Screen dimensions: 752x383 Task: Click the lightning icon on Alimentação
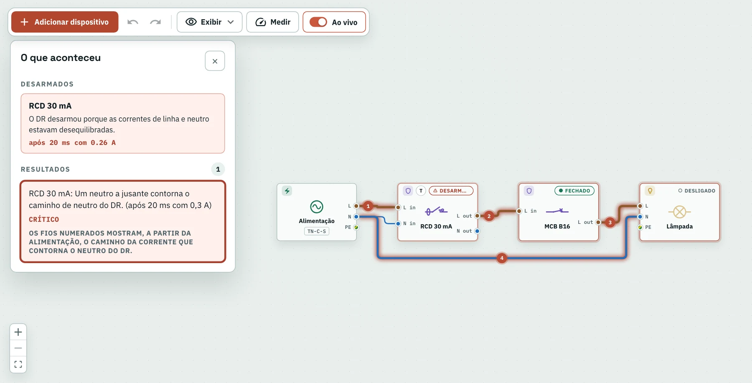[x=287, y=191]
